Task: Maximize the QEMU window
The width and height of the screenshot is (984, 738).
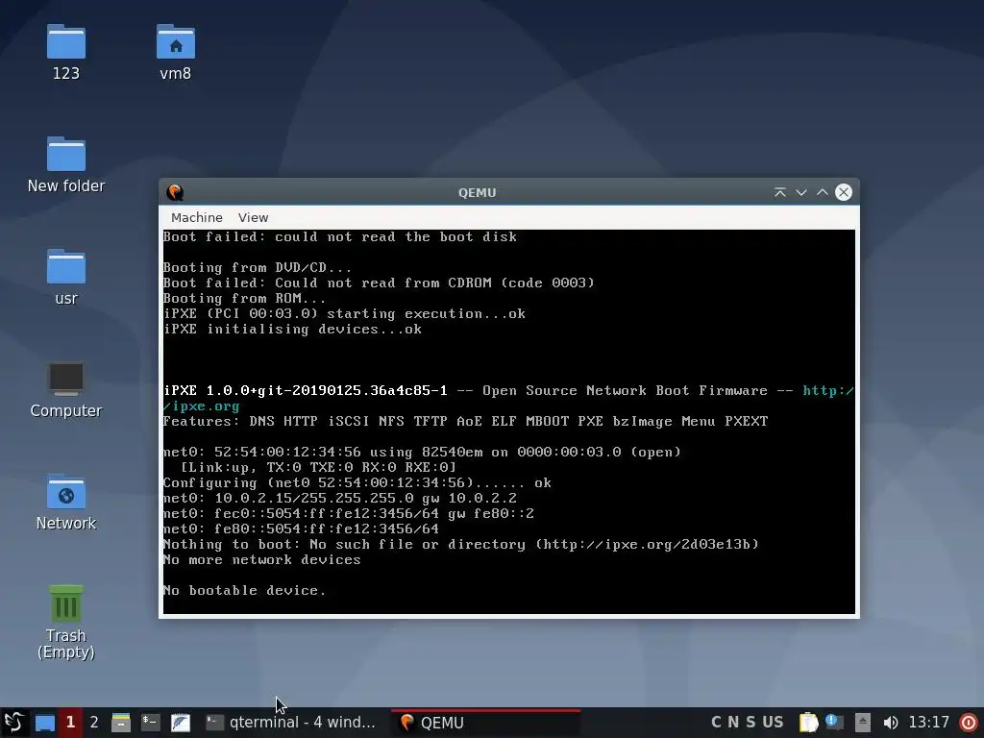Action: pos(823,192)
